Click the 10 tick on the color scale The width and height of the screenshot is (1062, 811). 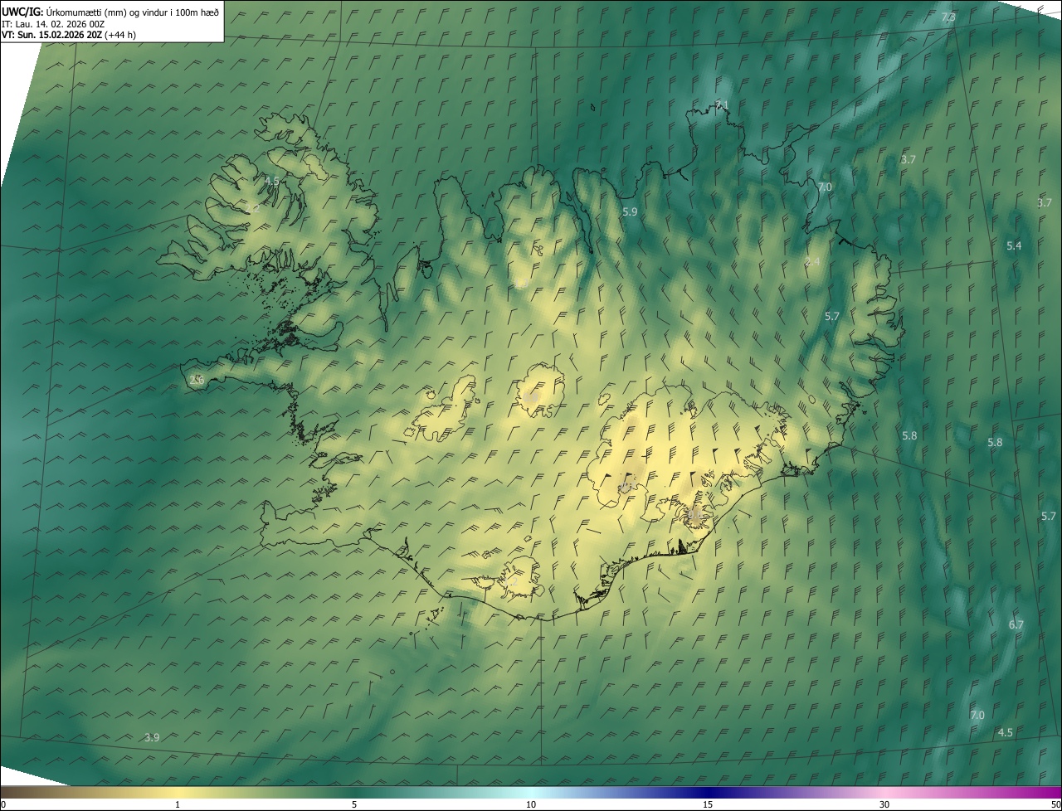[x=531, y=805]
